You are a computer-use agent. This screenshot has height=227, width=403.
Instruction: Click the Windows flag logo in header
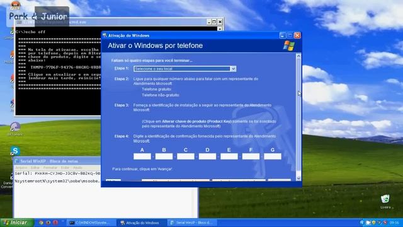[289, 45]
